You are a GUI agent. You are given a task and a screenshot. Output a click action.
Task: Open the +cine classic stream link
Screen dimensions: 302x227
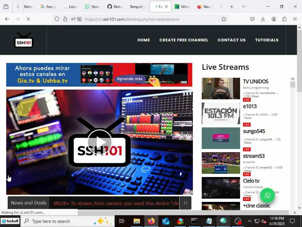click(x=257, y=206)
